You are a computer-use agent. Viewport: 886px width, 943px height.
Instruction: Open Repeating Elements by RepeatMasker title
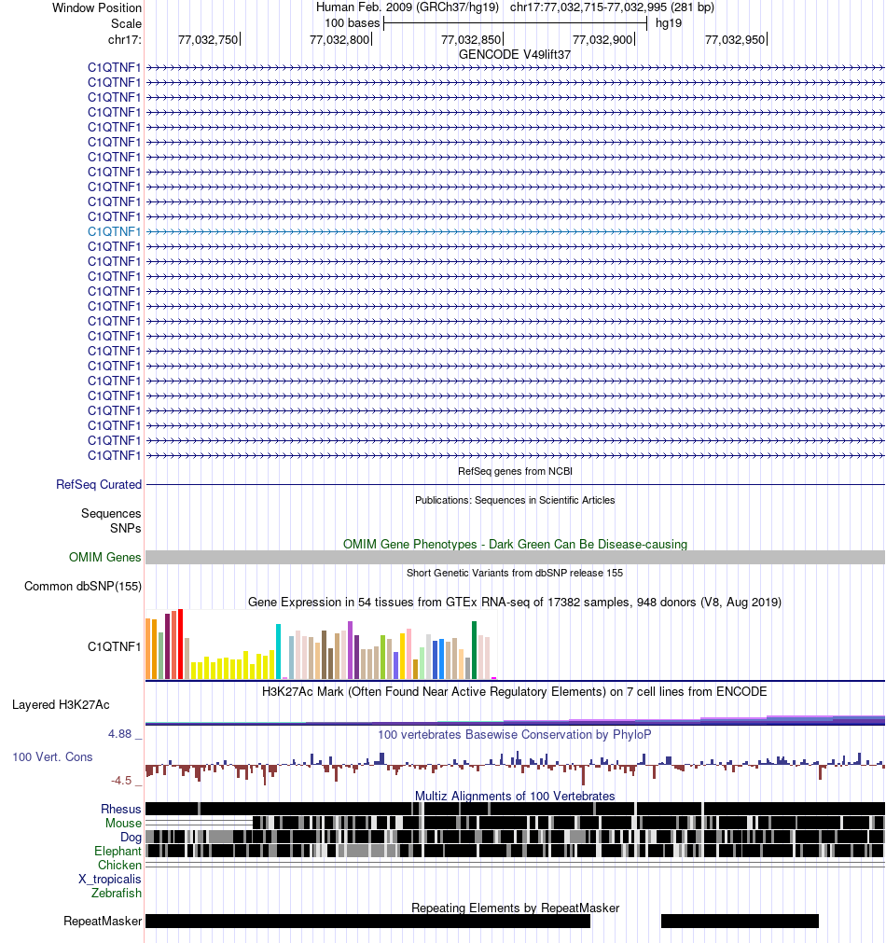(x=515, y=908)
